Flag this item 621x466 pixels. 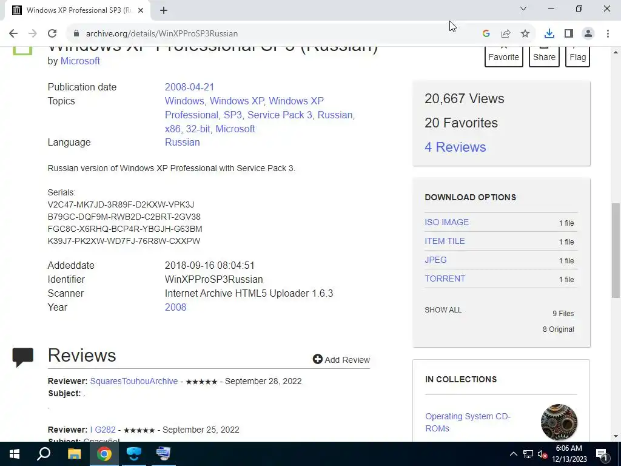[577, 56]
